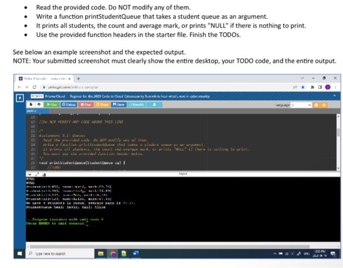This screenshot has height=268, width=343.
Task: Toggle the bookmark star in address bar
Action: 303,87
